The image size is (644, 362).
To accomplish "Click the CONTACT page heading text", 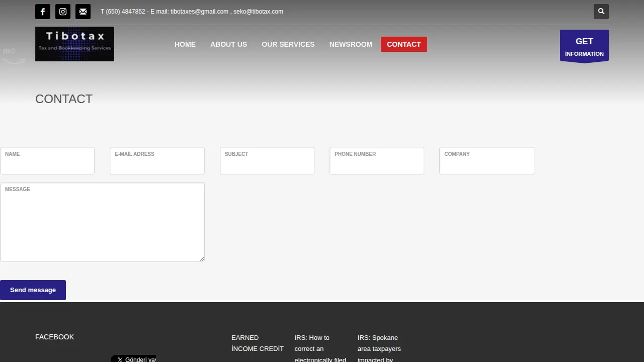I will pyautogui.click(x=64, y=99).
